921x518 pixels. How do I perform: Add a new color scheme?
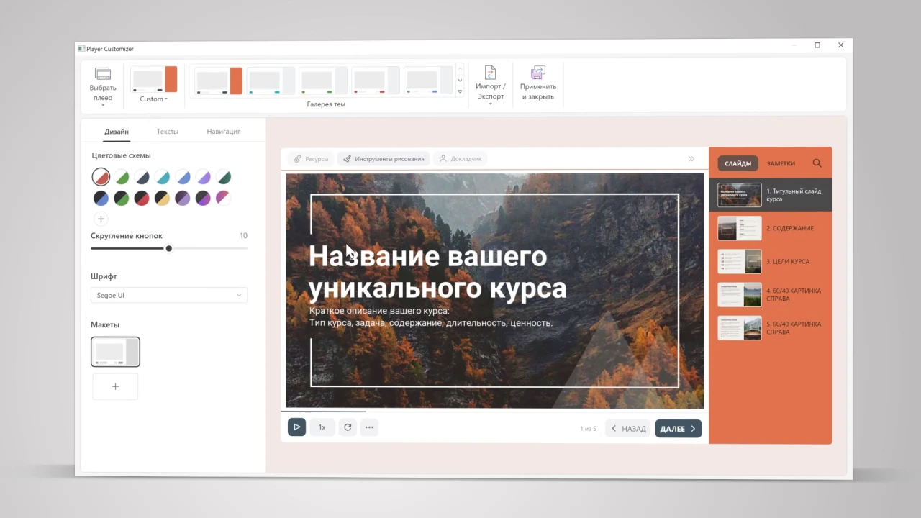coord(101,219)
